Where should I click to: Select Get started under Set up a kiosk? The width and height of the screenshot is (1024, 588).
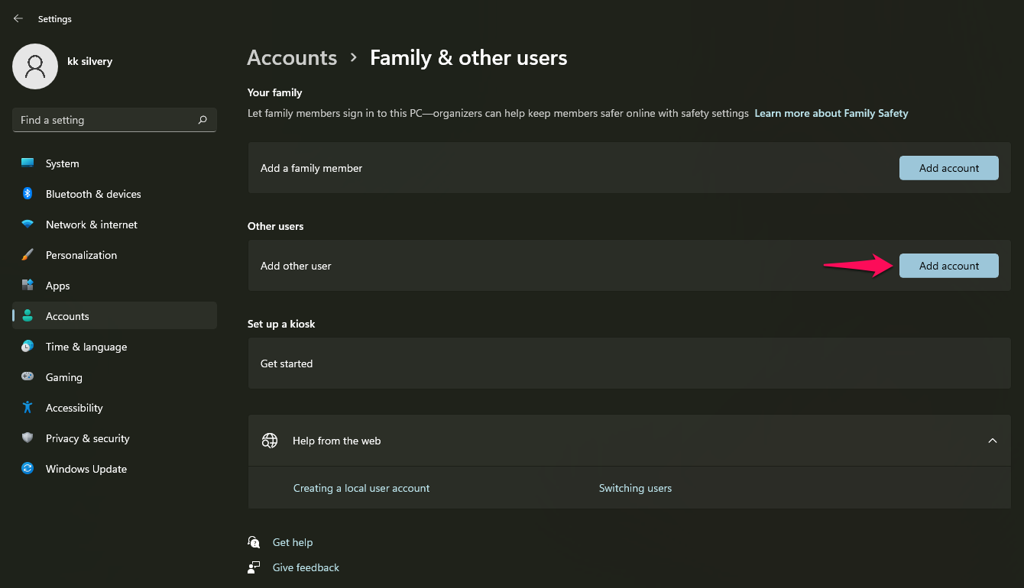coord(287,363)
